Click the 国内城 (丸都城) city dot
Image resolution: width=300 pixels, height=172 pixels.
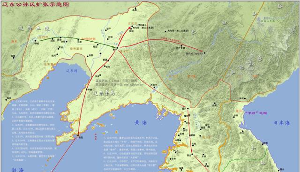click(x=204, y=53)
